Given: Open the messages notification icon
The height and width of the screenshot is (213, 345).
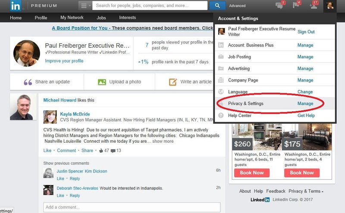Looking at the screenshot, I should pos(279,5).
